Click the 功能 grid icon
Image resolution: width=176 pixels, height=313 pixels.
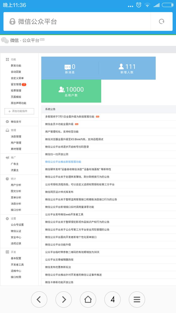[x=7, y=59]
